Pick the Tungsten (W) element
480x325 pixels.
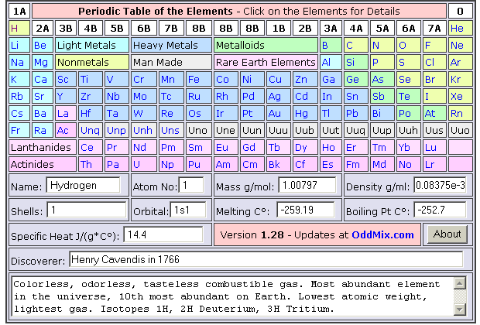[144, 114]
